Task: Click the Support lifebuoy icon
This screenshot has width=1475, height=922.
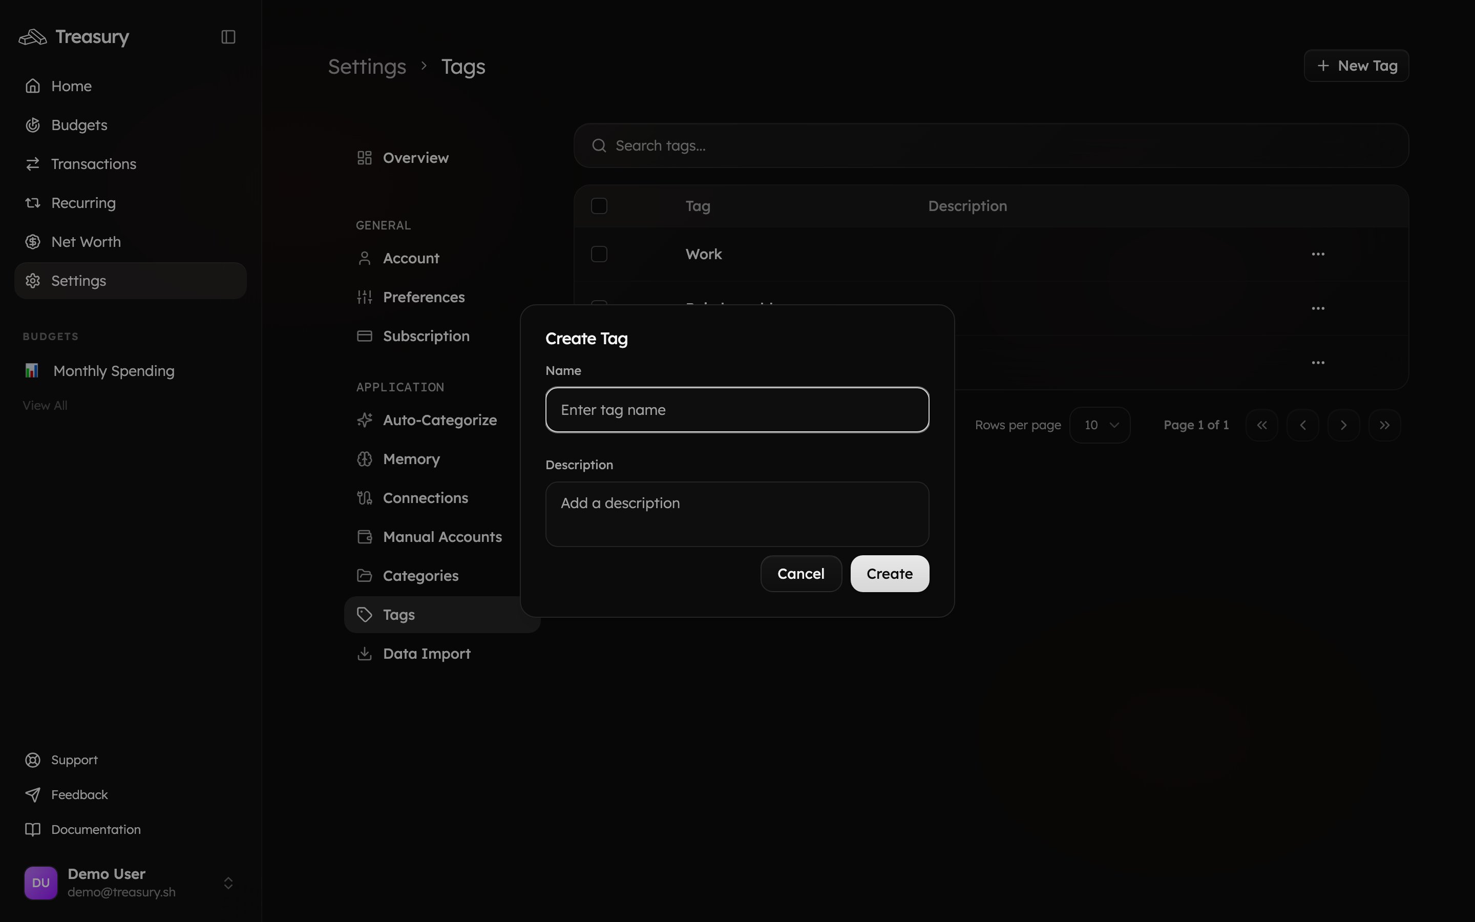Action: pos(33,760)
